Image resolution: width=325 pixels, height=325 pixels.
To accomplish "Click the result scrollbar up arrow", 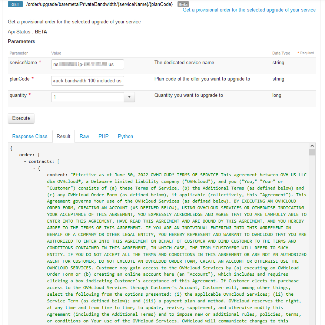I will coord(312,146).
